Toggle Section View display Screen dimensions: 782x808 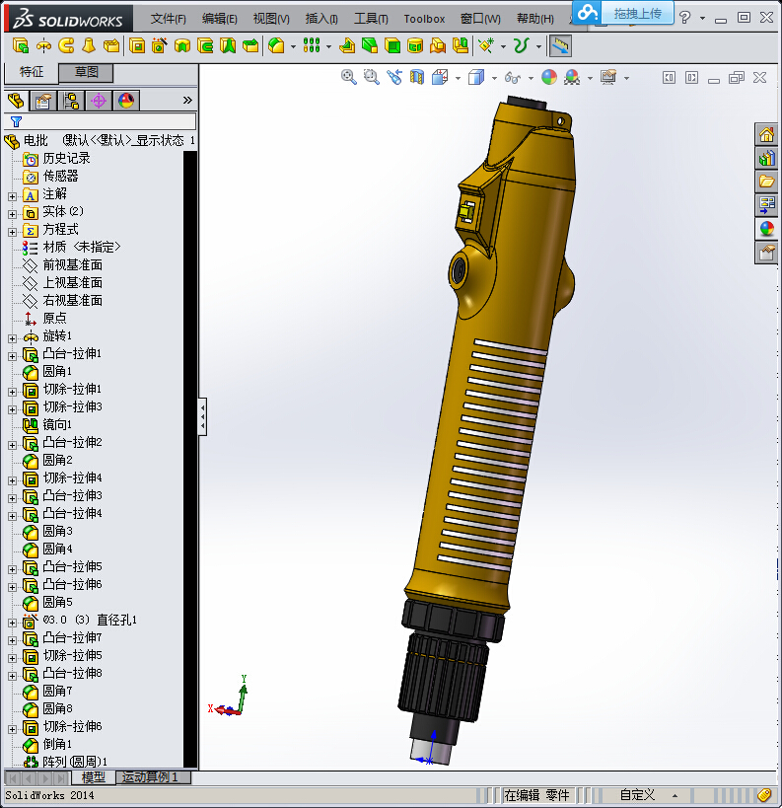click(417, 77)
